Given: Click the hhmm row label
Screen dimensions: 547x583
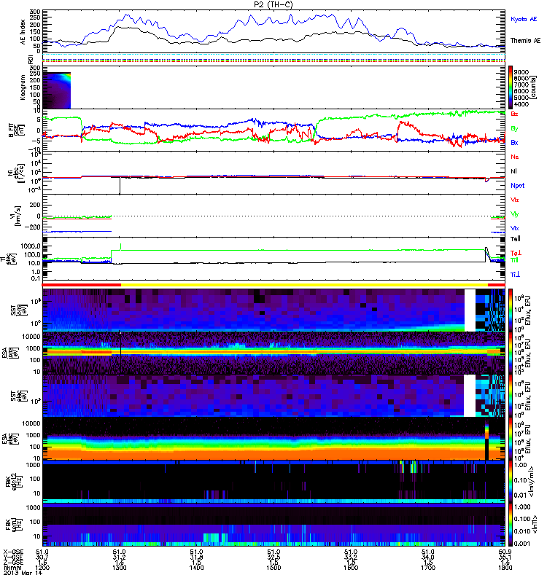Looking at the screenshot, I should coord(12,568).
